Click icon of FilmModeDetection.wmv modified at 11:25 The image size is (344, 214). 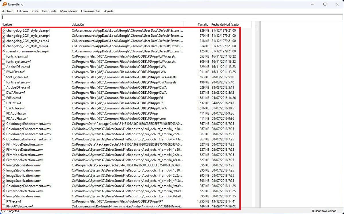(4, 191)
